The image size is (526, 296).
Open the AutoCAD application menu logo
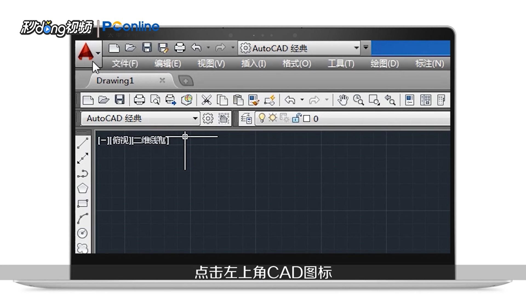pos(88,53)
